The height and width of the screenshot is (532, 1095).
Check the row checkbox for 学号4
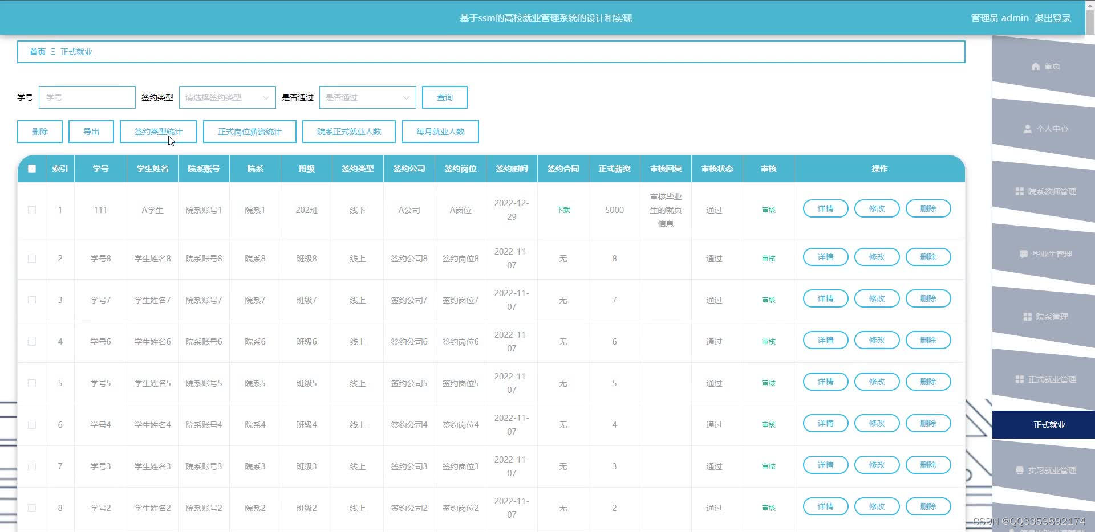(32, 425)
